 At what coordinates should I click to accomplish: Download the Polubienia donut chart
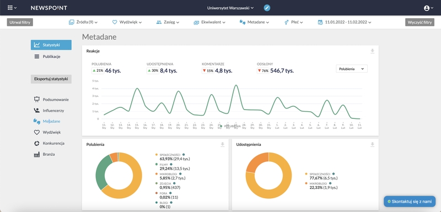click(223, 144)
